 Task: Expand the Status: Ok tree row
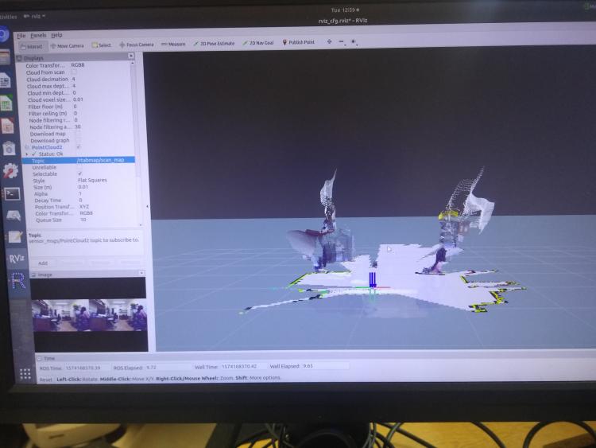pos(27,154)
